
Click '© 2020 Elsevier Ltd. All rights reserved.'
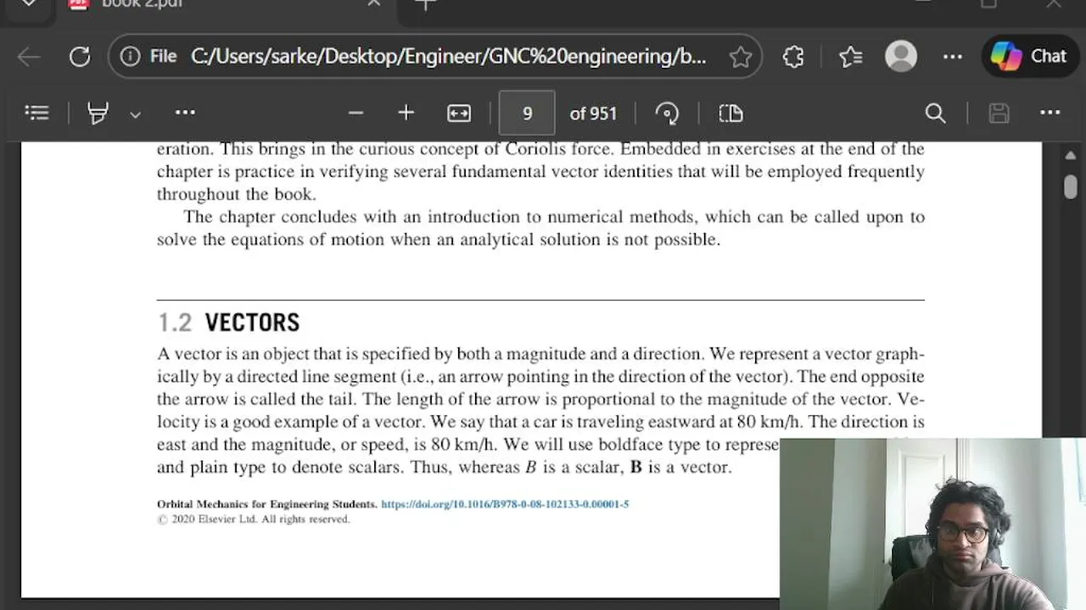pos(253,519)
